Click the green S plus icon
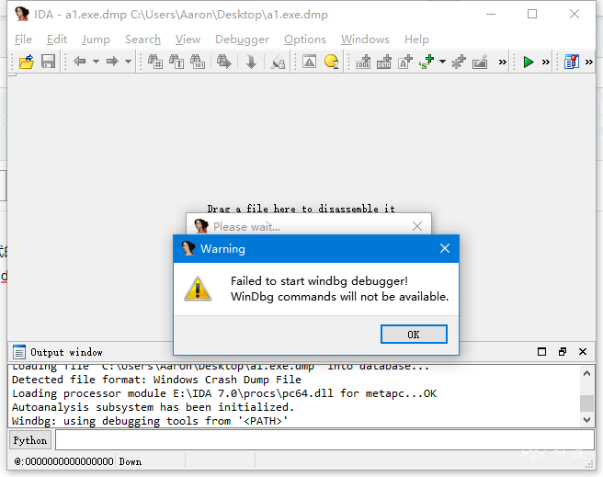 coord(427,62)
